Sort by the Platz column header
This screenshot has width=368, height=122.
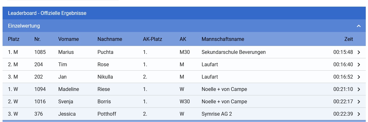click(x=14, y=39)
